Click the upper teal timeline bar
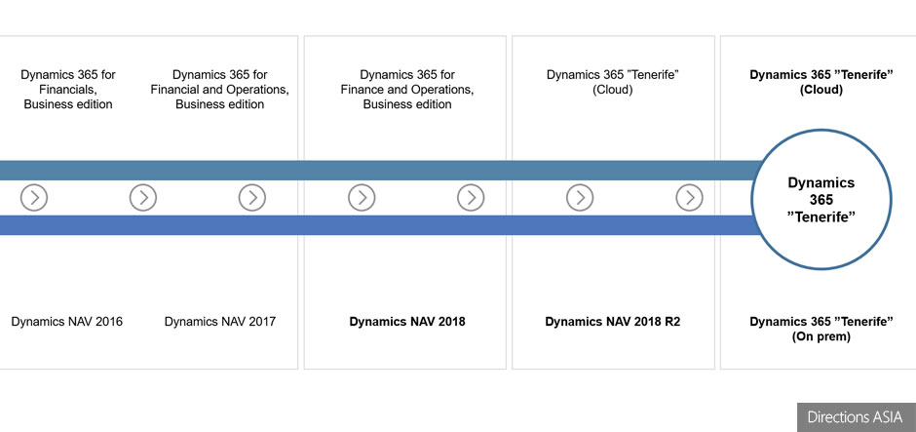916x432 pixels. [x=390, y=171]
